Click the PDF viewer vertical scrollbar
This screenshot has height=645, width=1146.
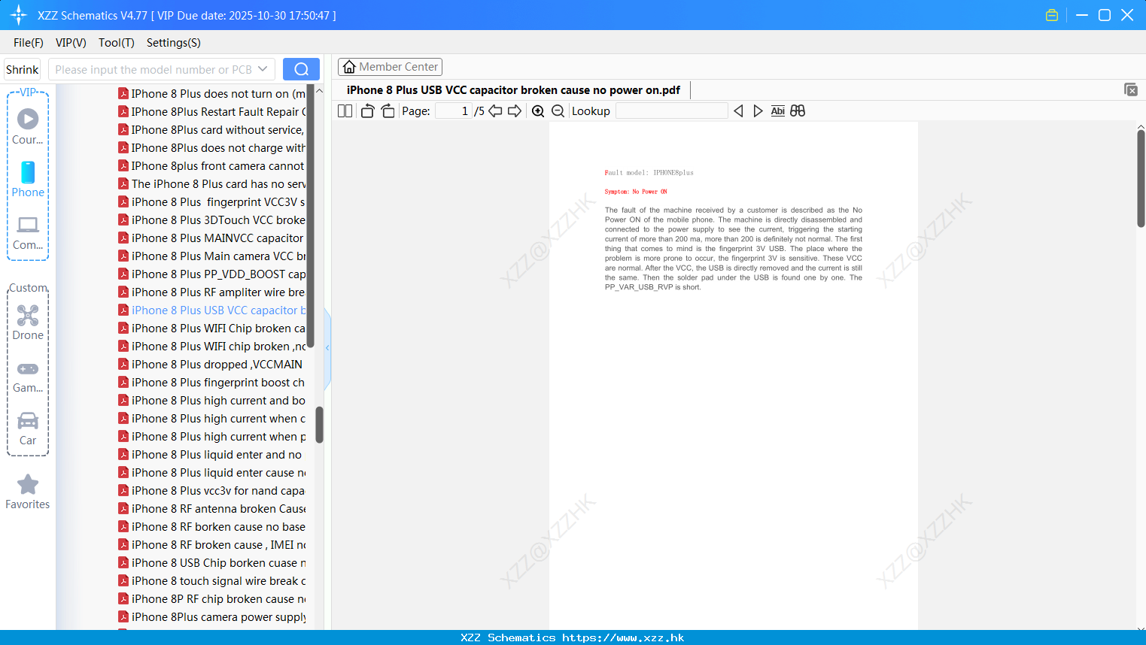point(1141,178)
